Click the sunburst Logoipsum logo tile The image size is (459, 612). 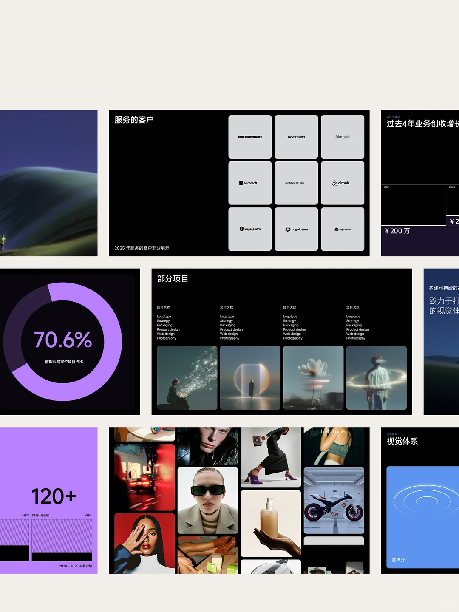click(296, 229)
